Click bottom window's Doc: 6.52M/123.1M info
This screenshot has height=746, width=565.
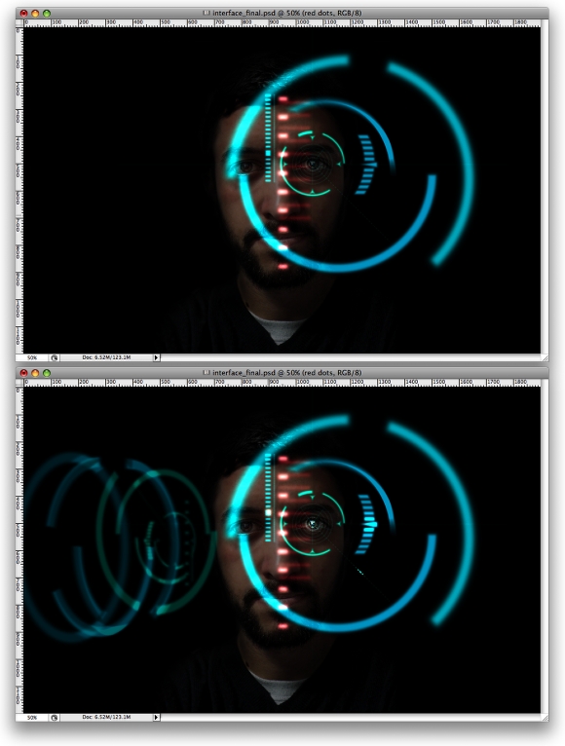pos(106,717)
